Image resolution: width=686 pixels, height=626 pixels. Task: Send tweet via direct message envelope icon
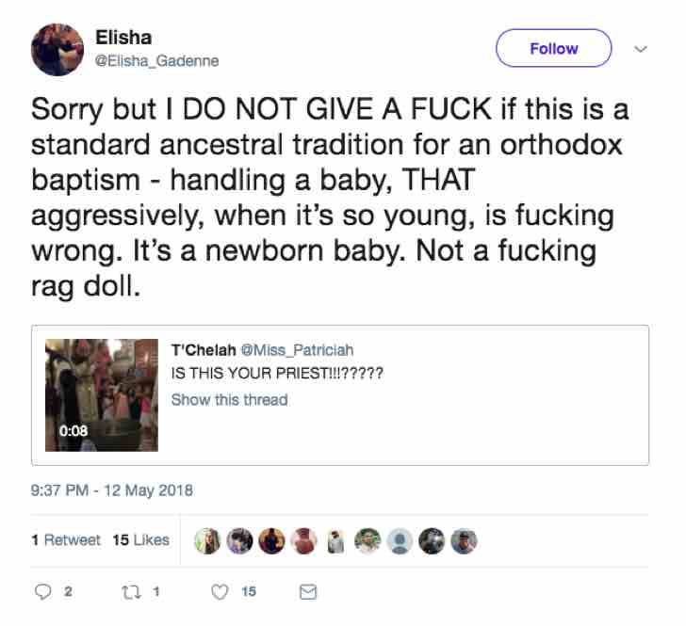[x=307, y=592]
